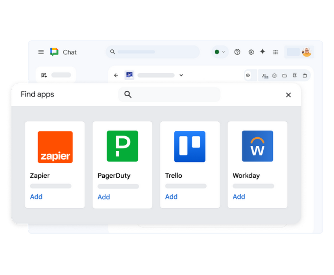
Task: Add the Zapier app
Action: click(36, 197)
